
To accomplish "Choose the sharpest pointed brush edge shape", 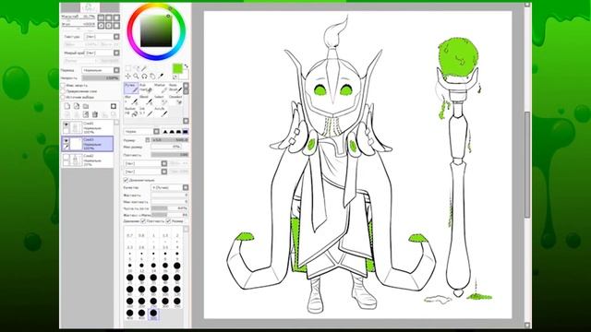I will point(165,132).
